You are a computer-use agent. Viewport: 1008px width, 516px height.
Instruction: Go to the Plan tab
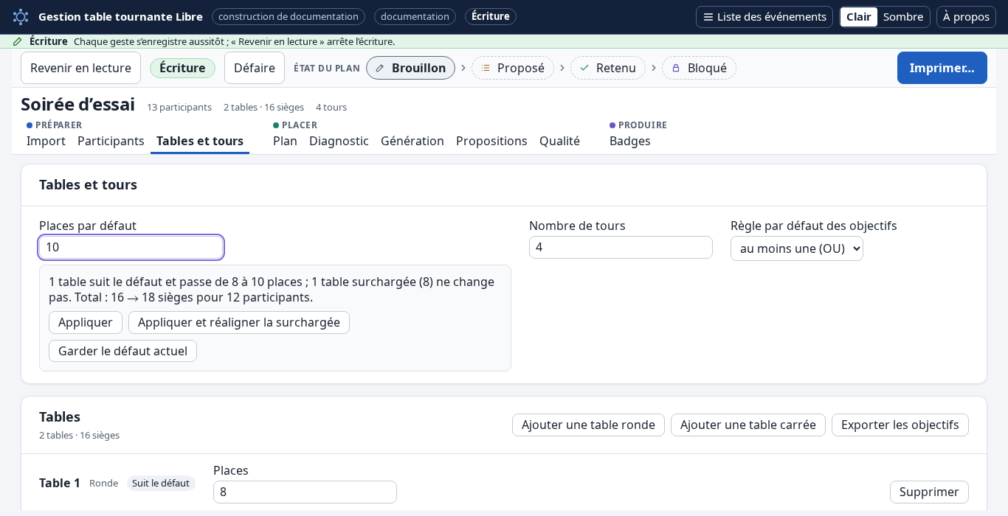(285, 141)
